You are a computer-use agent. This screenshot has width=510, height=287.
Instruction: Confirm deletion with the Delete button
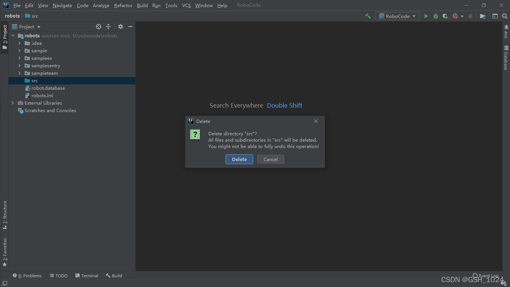pos(239,159)
